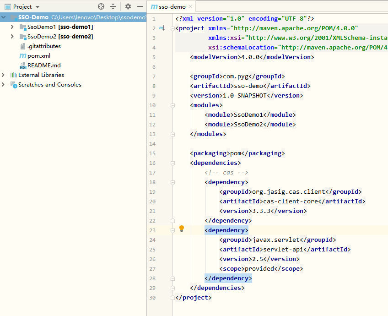
Task: Open the Project view dropdown
Action: coord(38,7)
